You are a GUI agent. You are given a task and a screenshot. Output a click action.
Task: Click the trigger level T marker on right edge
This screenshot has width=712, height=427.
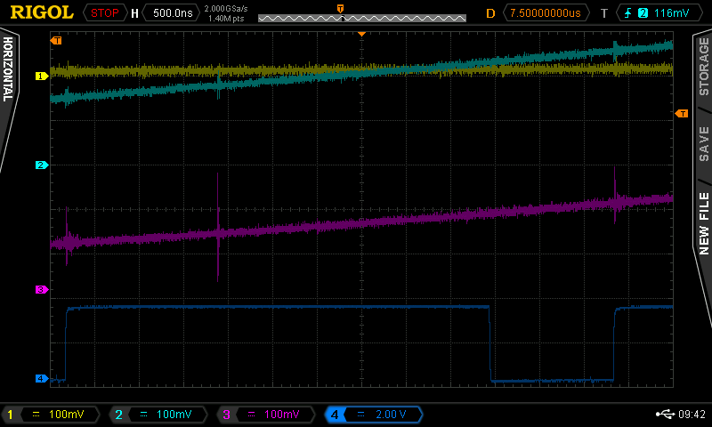click(x=682, y=114)
